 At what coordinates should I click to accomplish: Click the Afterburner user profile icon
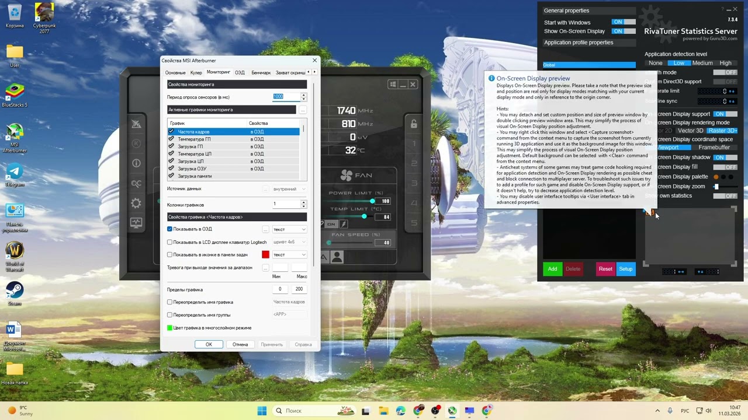[337, 257]
